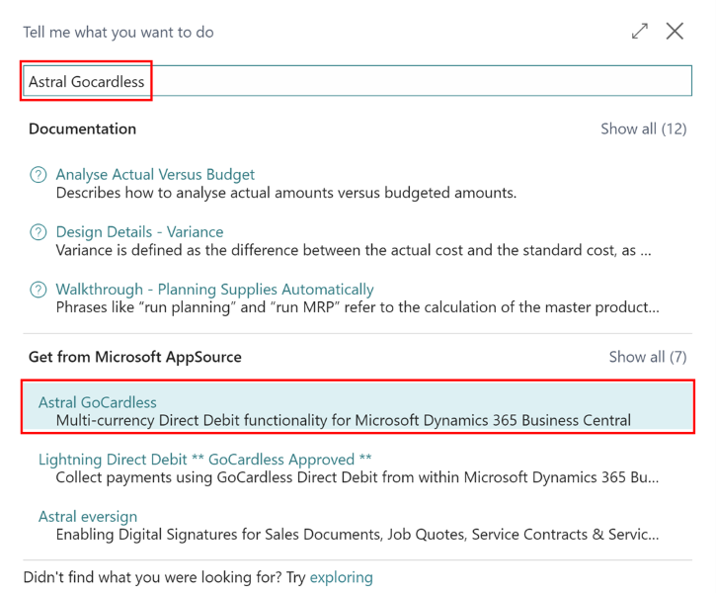
Task: Click the search box containing Astral Gocardless
Action: pyautogui.click(x=356, y=81)
